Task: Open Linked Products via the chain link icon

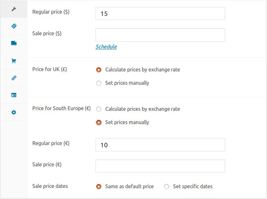Action: click(13, 77)
